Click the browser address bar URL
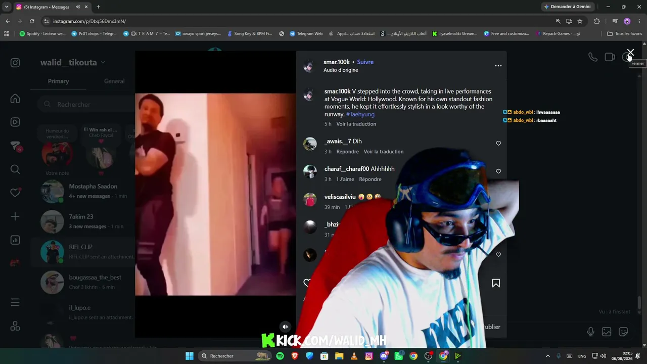This screenshot has width=647, height=364. tap(89, 21)
